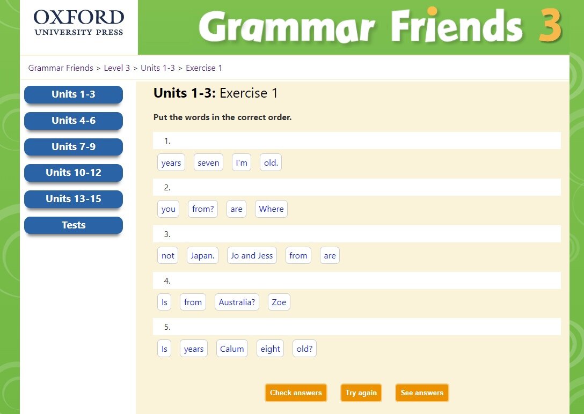This screenshot has width=584, height=414.
Task: Click the Exercise 1 breadcrumb link
Action: pos(204,68)
